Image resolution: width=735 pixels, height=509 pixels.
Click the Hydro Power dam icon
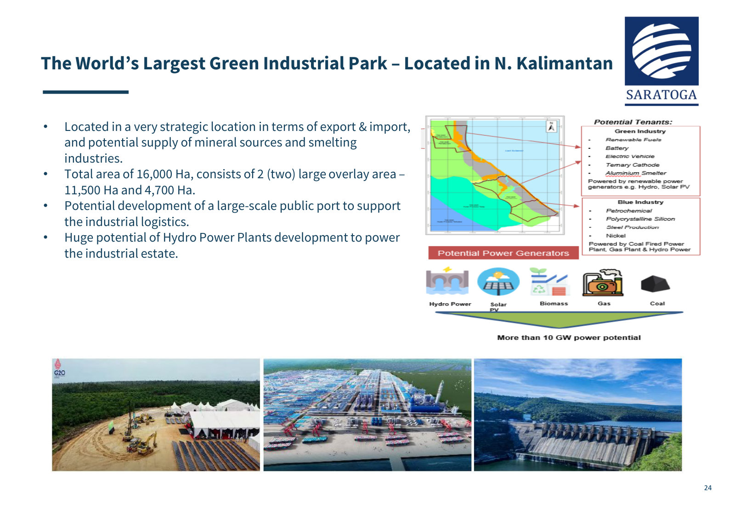(x=447, y=281)
